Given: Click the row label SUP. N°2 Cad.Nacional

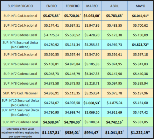Looking at the screenshot, I should [20, 25].
